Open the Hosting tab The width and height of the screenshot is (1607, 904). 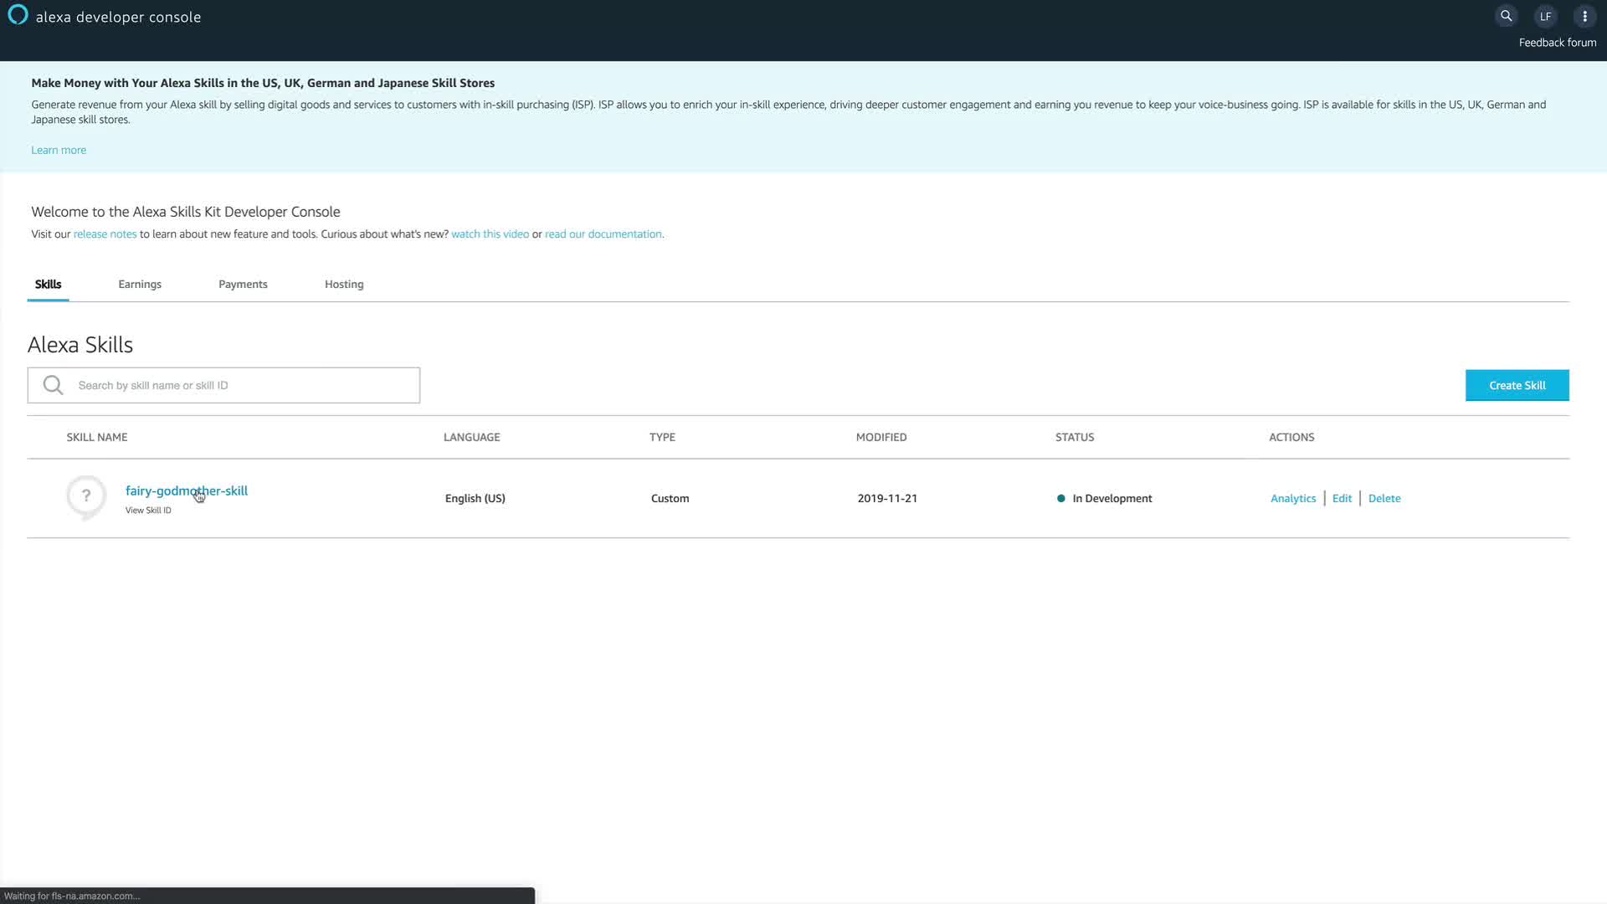344,285
